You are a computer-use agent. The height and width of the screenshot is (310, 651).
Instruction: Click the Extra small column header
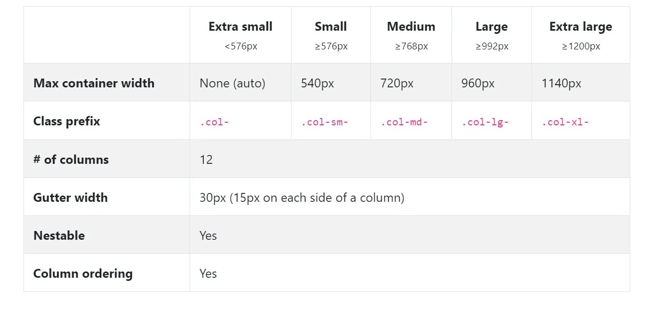(241, 27)
